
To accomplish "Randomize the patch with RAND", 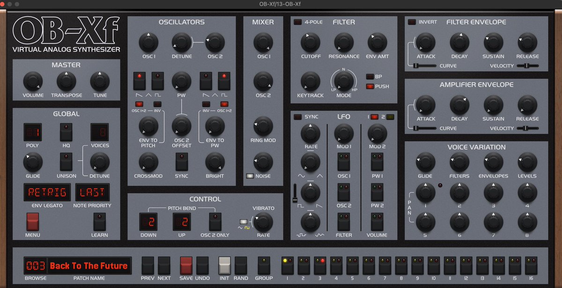I will click(x=241, y=265).
